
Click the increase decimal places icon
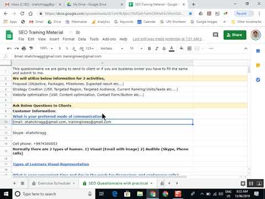[x=81, y=49]
